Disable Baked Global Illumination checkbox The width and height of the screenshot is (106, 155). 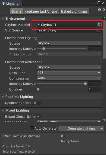coord(39,116)
